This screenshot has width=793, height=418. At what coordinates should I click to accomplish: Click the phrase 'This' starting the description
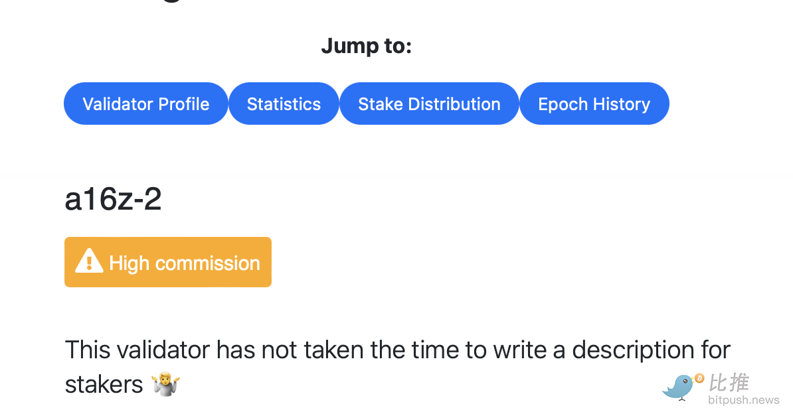88,350
